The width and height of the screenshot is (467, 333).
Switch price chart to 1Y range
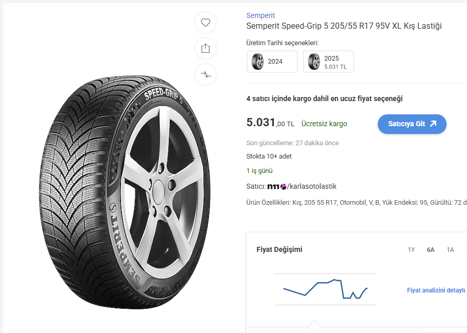(411, 250)
